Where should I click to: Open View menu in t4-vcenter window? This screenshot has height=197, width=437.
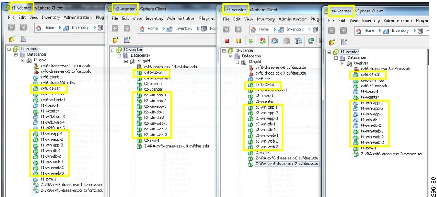click(354, 20)
